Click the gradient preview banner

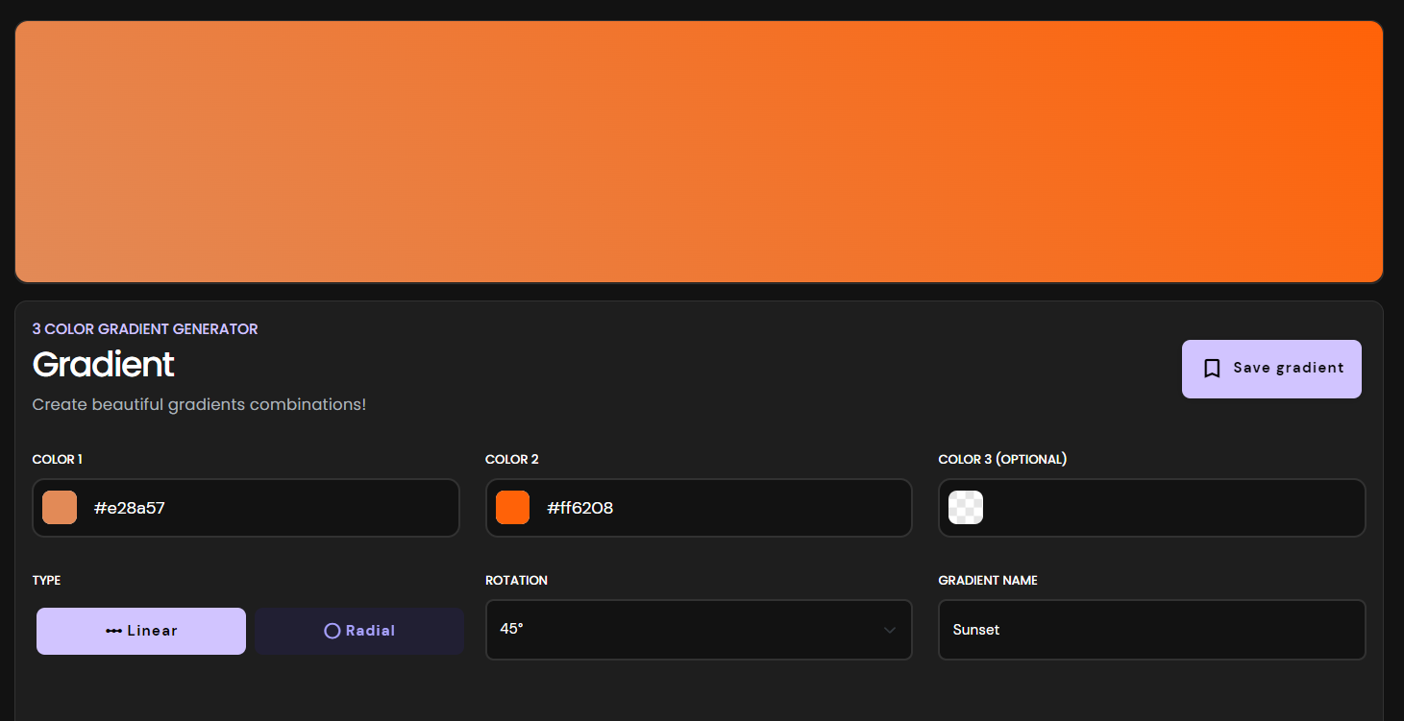(x=699, y=152)
